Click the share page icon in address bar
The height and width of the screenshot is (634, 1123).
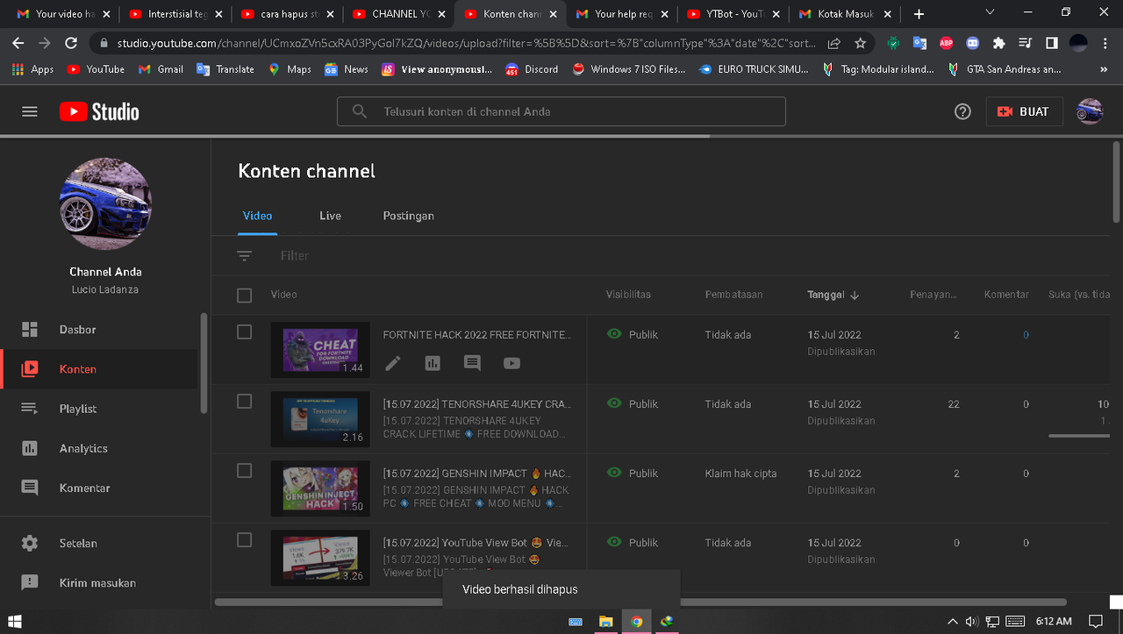[834, 43]
